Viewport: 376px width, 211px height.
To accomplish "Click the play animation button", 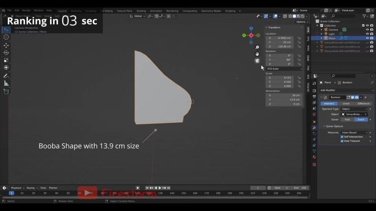I will pyautogui.click(x=160, y=188).
